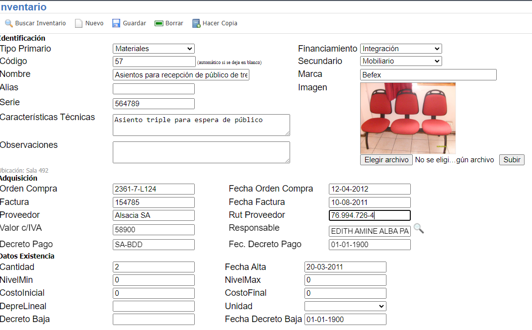Click the red chairs image thumbnail
Image resolution: width=532 pixels, height=330 pixels.
(407, 118)
